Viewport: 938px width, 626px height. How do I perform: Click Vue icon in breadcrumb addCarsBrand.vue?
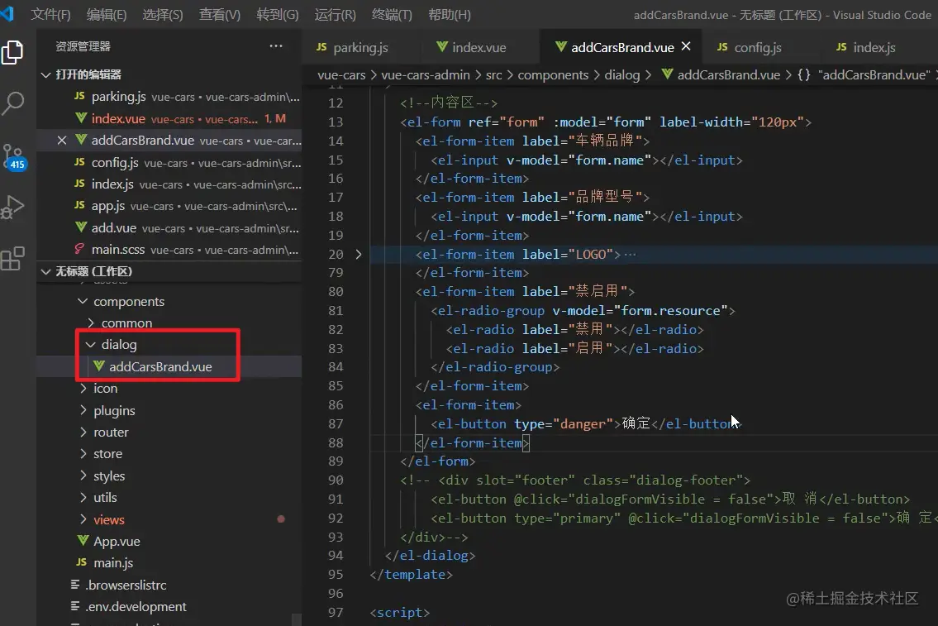click(667, 74)
